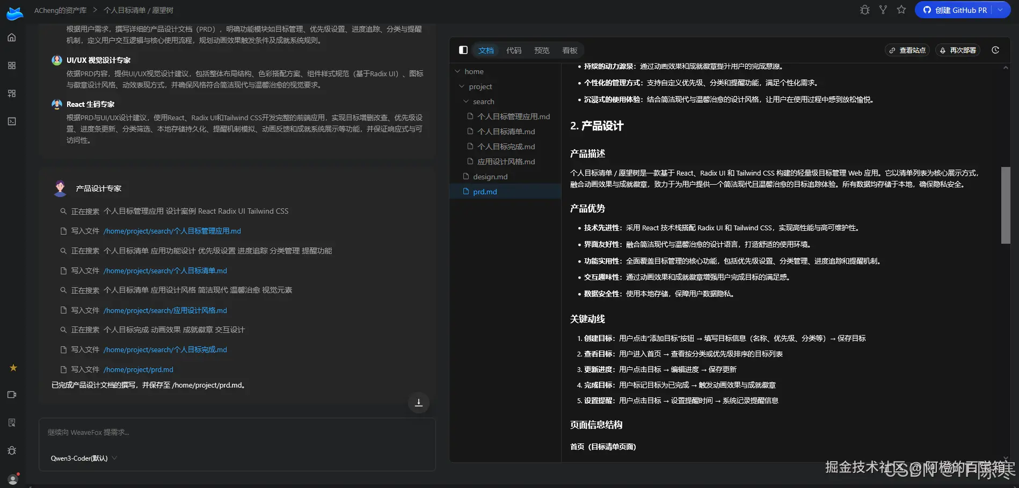Open the terminal icon in the left sidebar

pos(12,121)
